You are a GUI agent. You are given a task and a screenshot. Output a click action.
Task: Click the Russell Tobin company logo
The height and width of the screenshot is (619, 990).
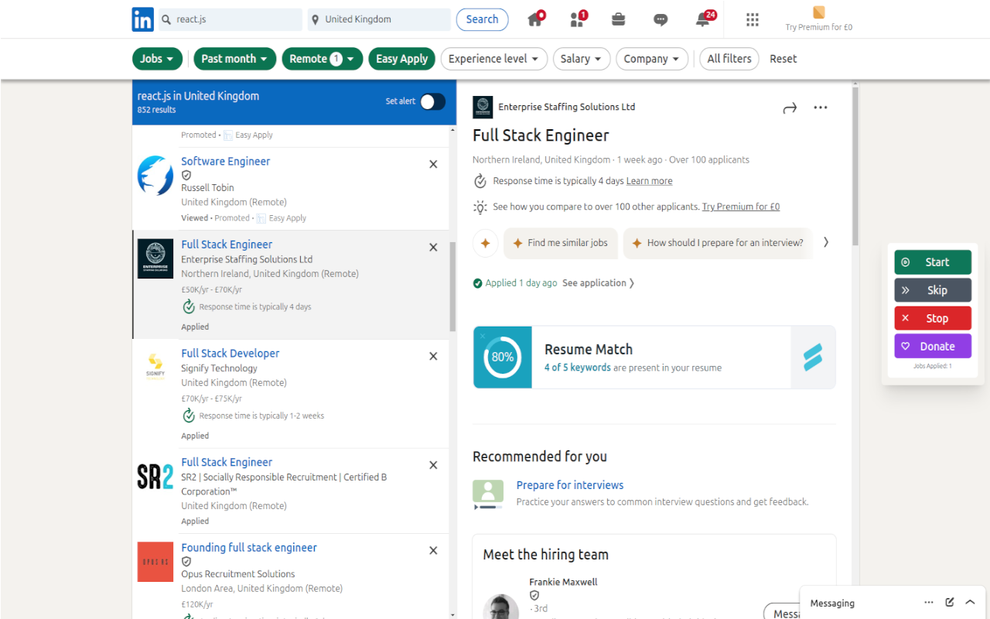(155, 175)
